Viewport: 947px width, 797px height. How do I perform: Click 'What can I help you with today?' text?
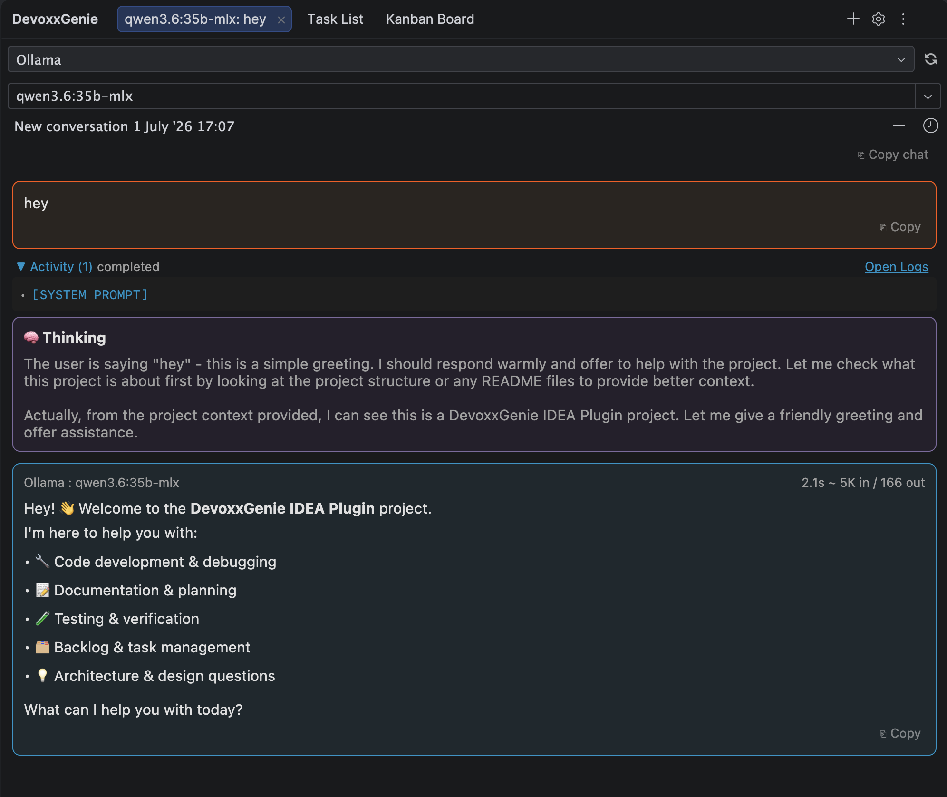pos(133,710)
